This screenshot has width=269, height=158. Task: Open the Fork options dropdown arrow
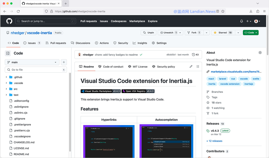tap(207, 33)
